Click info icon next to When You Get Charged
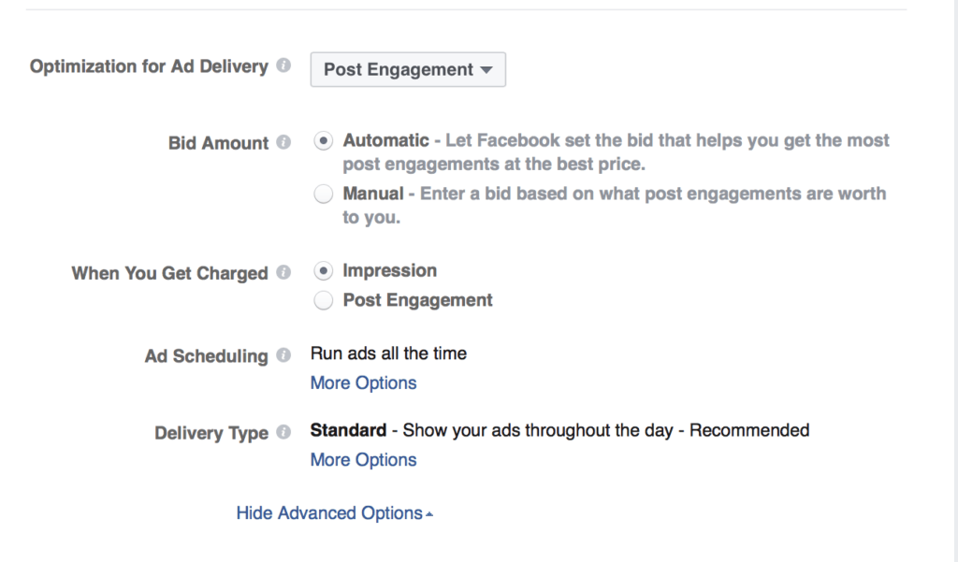The width and height of the screenshot is (958, 562). (x=283, y=273)
